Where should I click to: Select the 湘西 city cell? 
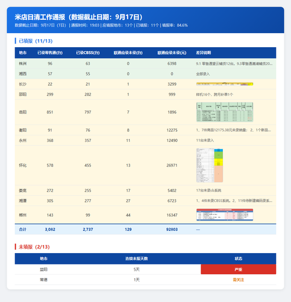pos(23,74)
